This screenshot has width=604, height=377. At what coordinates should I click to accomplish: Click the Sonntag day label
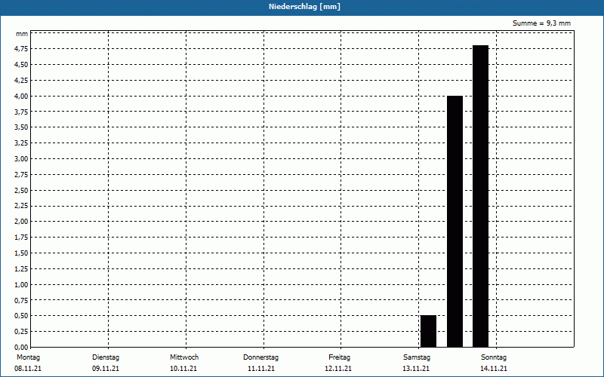pyautogui.click(x=494, y=357)
